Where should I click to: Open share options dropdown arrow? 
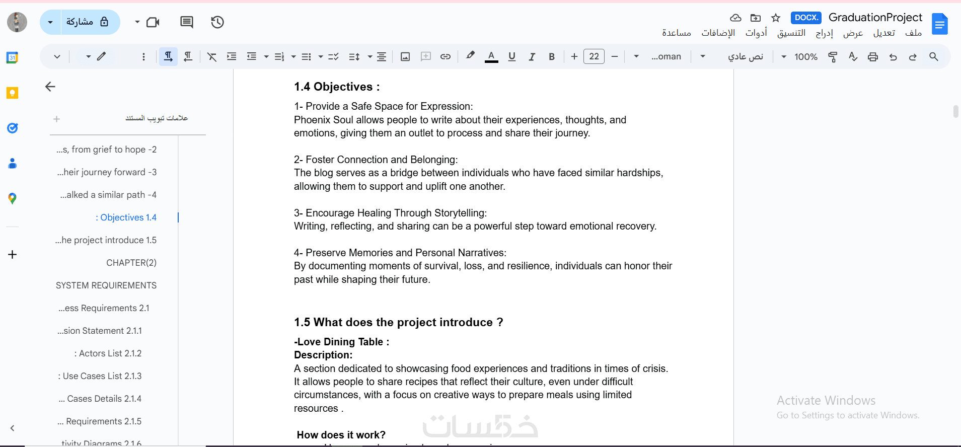tap(50, 22)
